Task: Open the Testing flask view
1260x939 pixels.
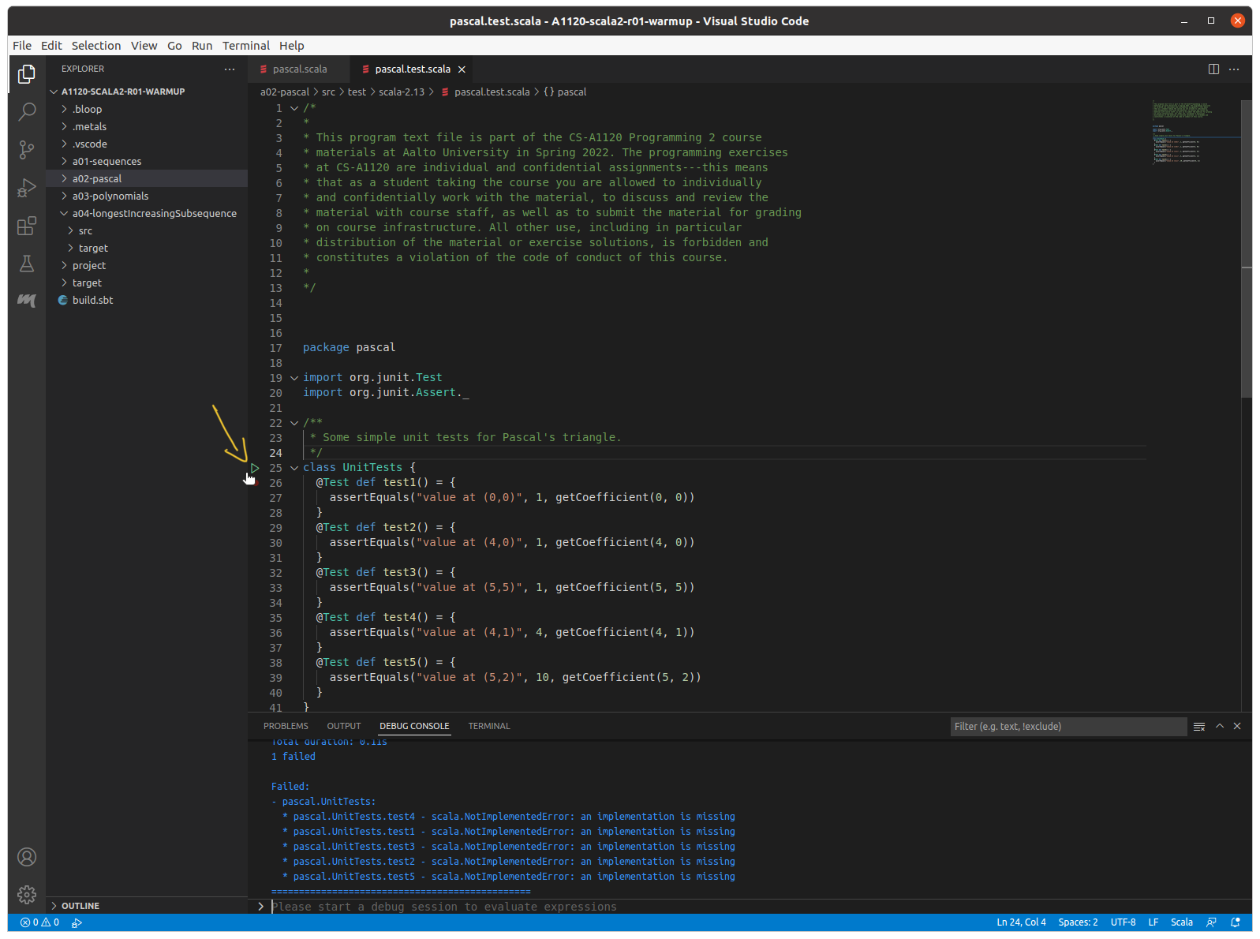Action: [27, 264]
